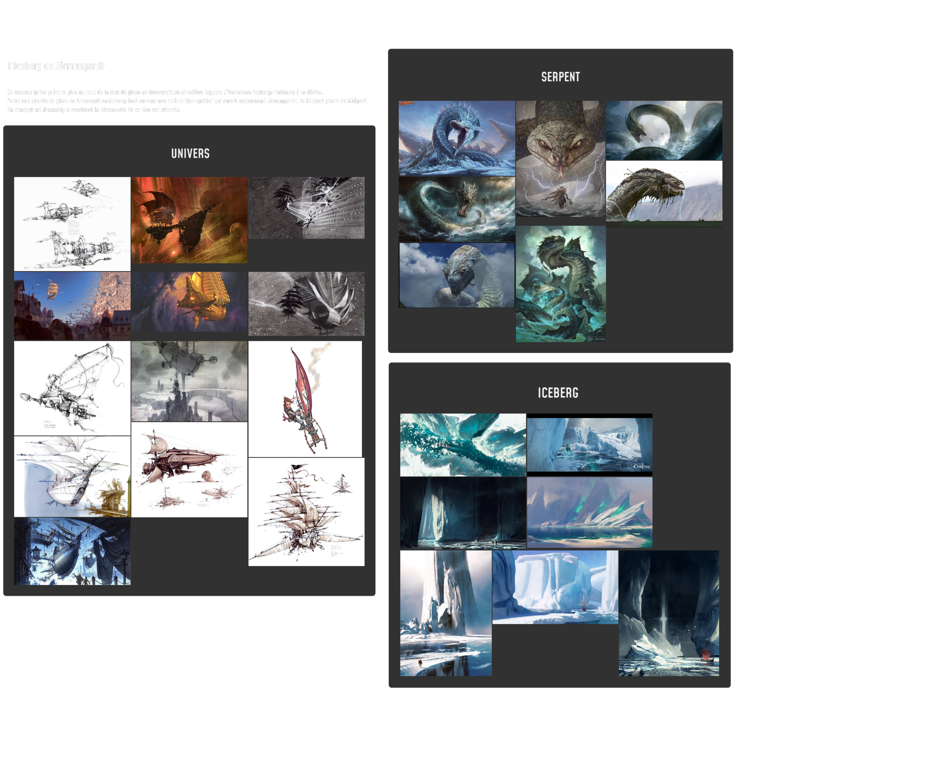The image size is (930, 768).
Task: Click the boy riding red solar sail board
Action: tap(305, 399)
